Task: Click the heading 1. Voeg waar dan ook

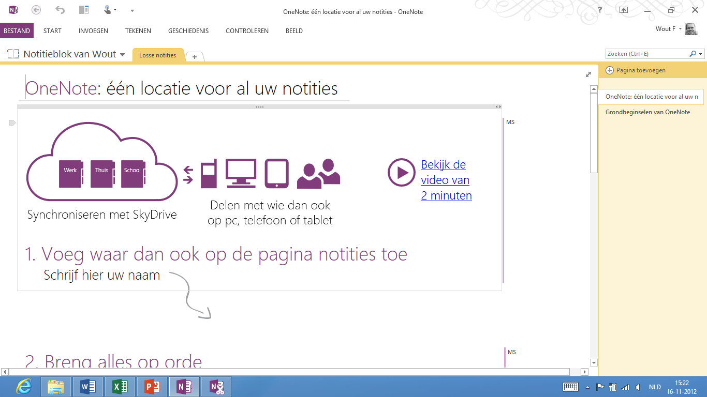Action: click(x=216, y=254)
